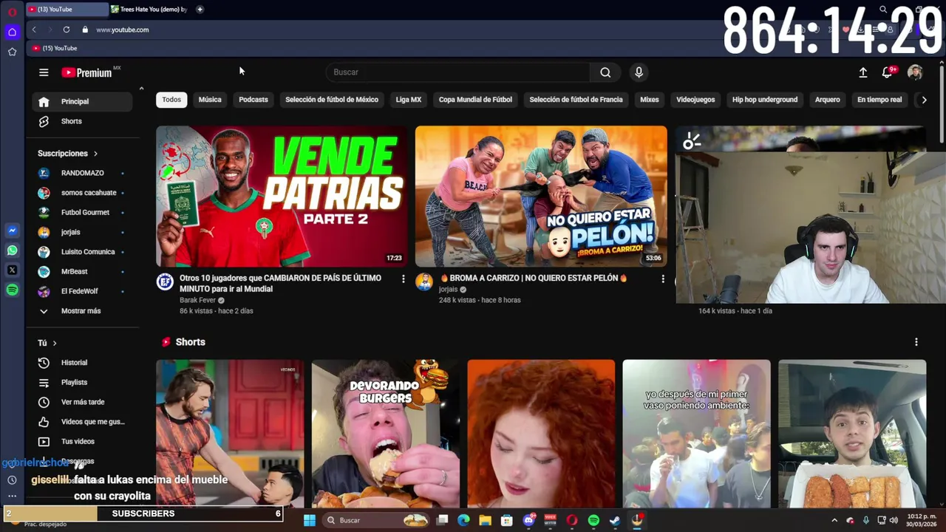Open Historial in the sidebar
This screenshot has width=946, height=532.
point(82,363)
